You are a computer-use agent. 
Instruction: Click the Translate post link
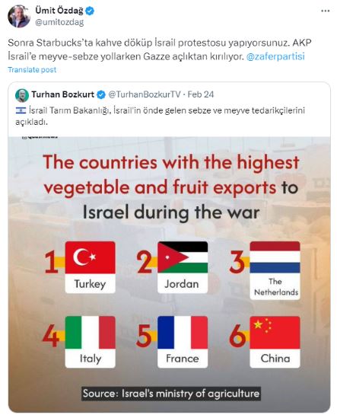click(32, 70)
